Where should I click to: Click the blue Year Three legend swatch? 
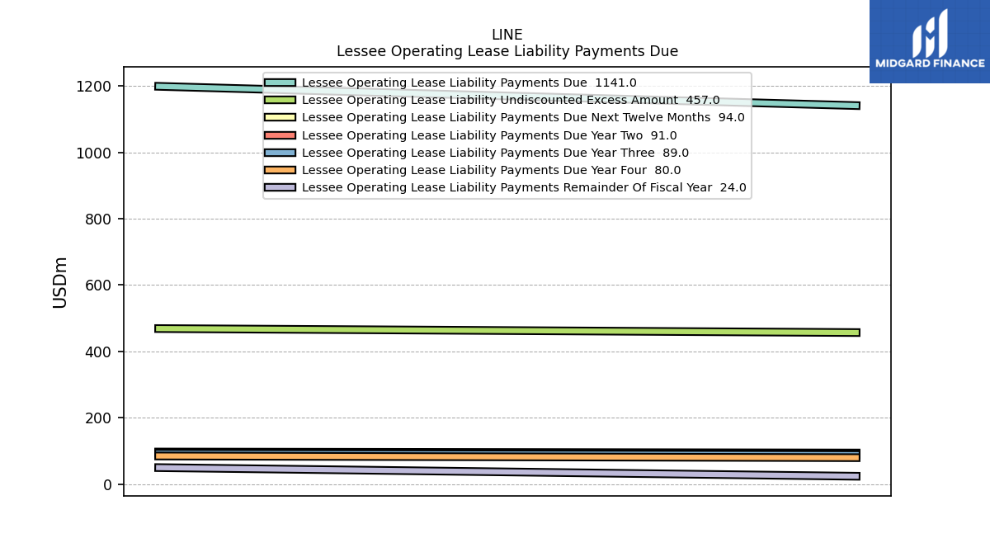(280, 153)
